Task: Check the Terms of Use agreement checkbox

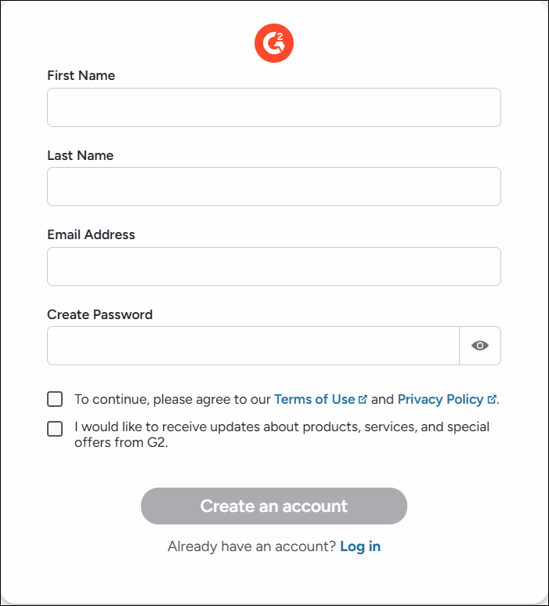Action: click(55, 399)
